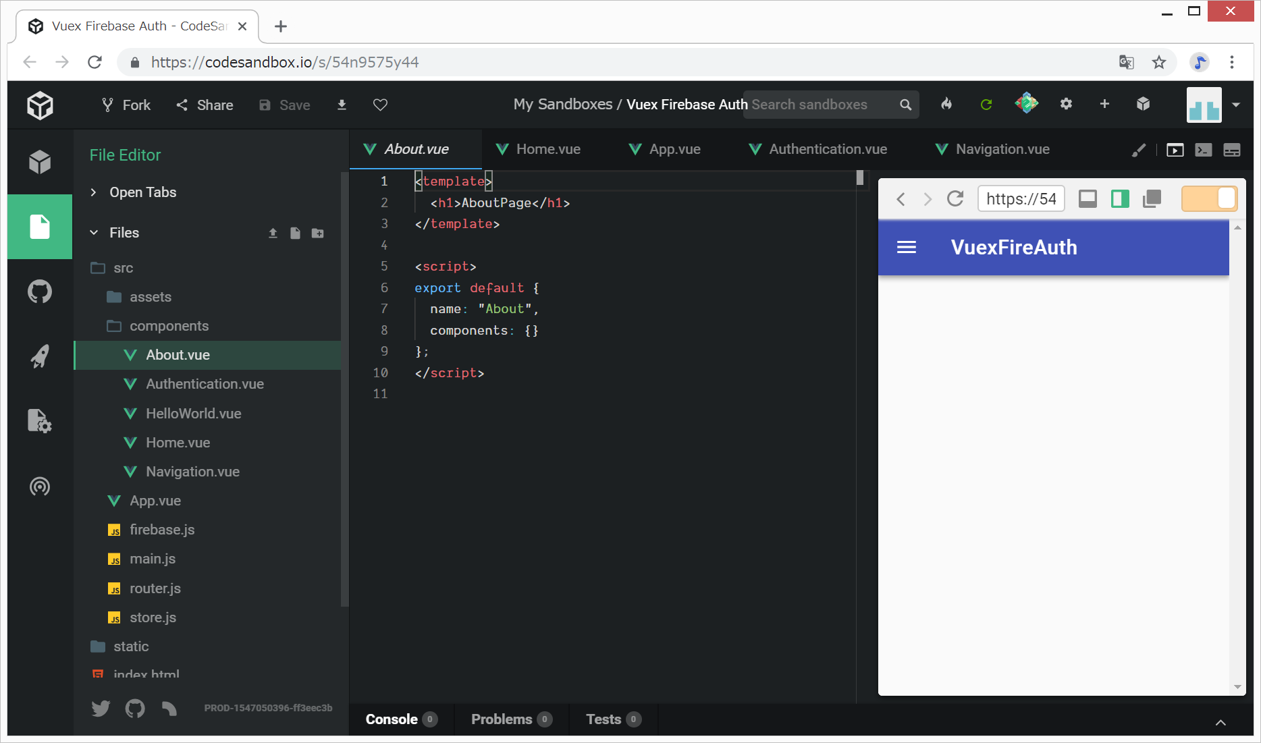Toggle the orange preview switch
The height and width of the screenshot is (743, 1261).
[1209, 198]
